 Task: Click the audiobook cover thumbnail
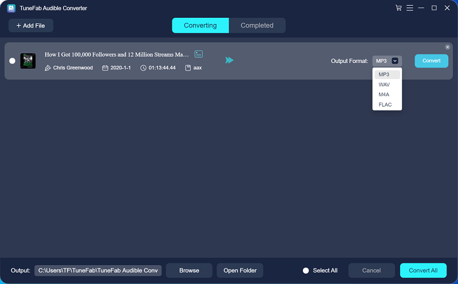click(x=28, y=61)
